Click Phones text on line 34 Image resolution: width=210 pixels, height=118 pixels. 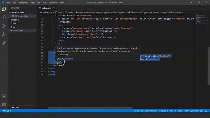(x=107, y=37)
